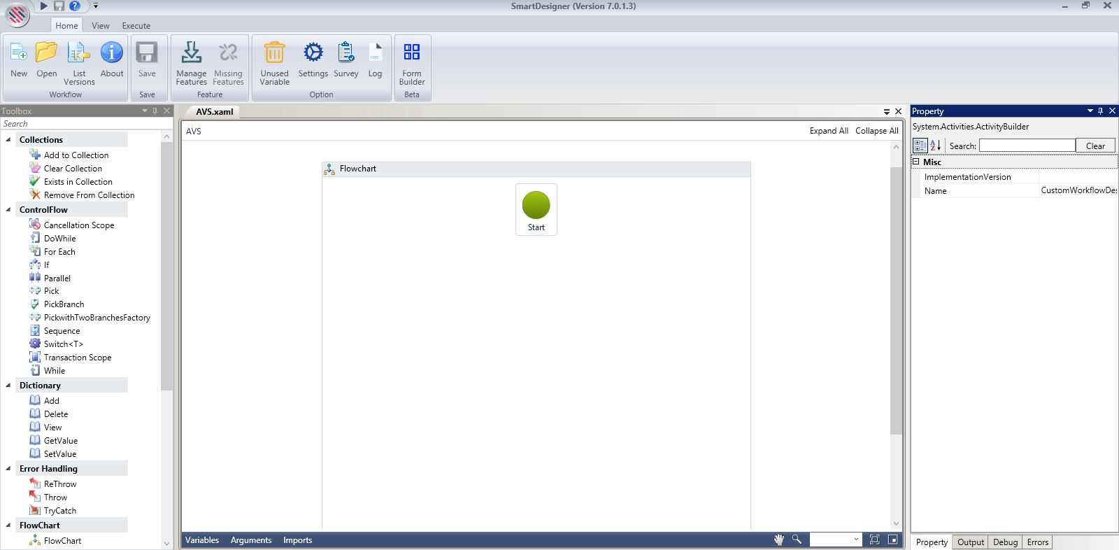The image size is (1119, 550).
Task: Collapse the Misc property group
Action: 915,162
